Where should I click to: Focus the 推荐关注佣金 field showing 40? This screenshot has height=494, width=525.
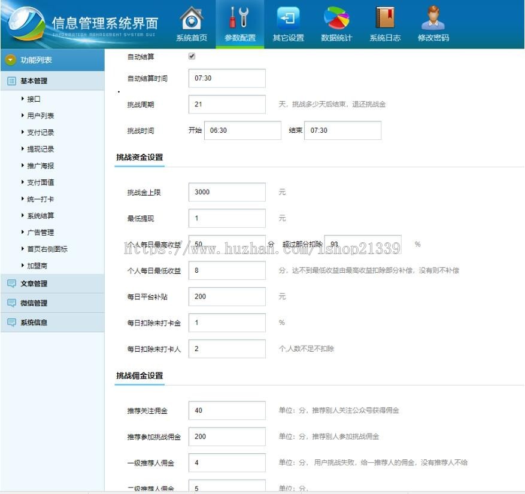point(227,410)
